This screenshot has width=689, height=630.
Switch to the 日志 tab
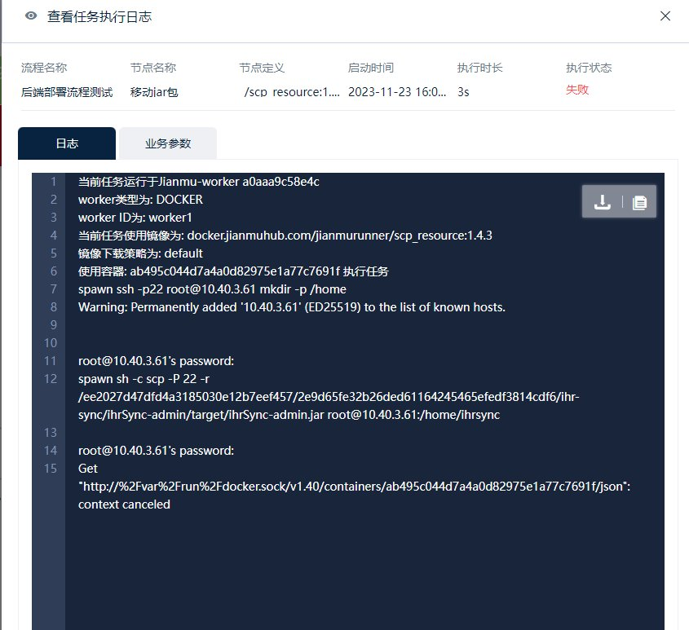tap(67, 143)
